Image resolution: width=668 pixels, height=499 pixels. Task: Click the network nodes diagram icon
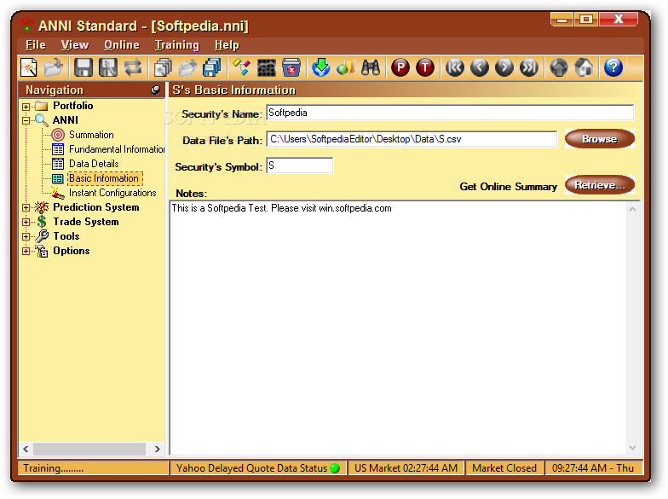tap(242, 67)
